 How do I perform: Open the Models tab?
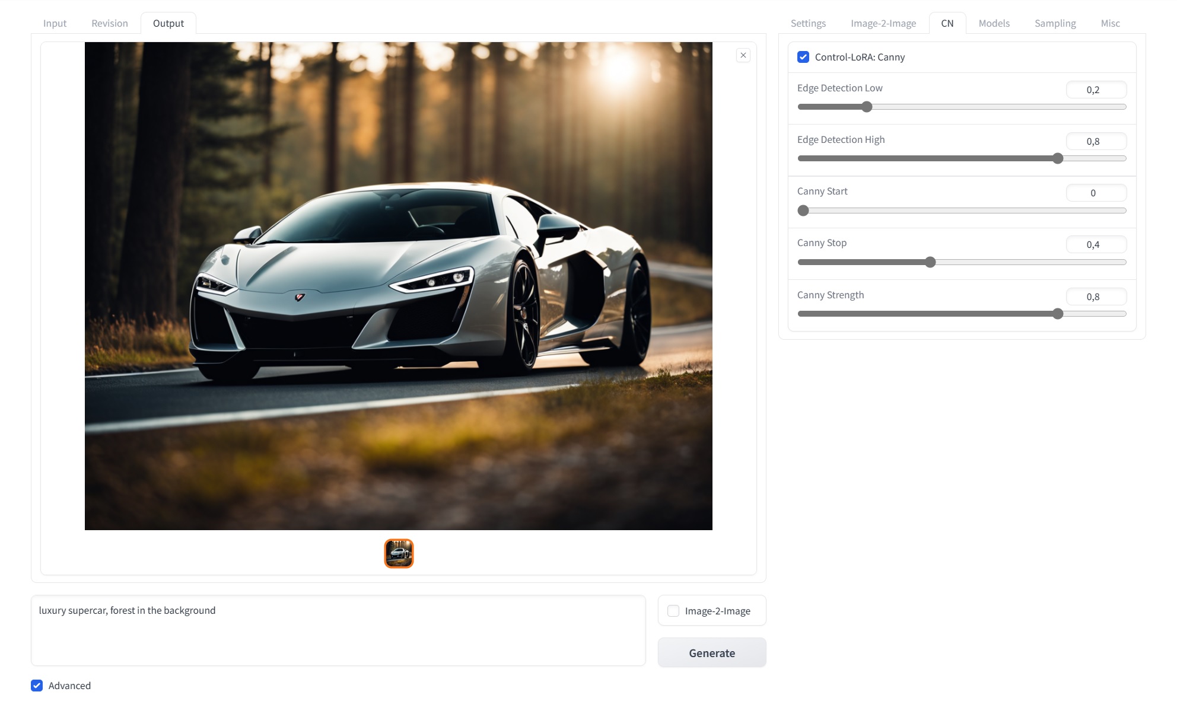pyautogui.click(x=994, y=23)
